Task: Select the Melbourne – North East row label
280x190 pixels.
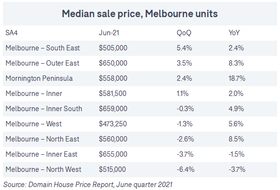Action: (42, 139)
